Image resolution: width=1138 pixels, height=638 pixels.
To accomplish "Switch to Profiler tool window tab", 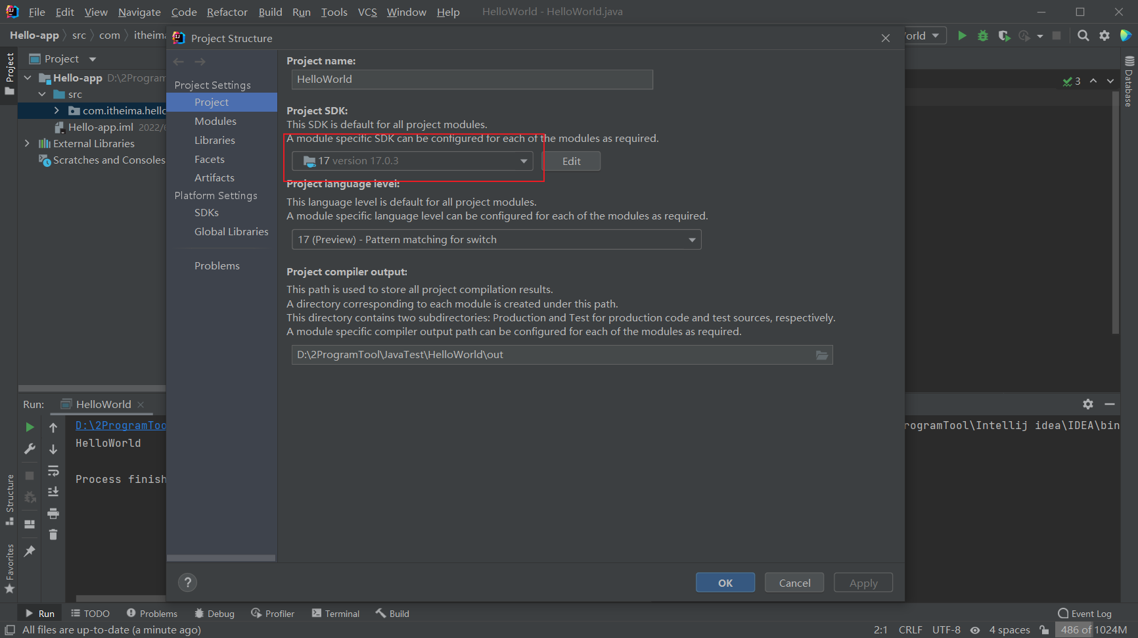I will click(273, 614).
